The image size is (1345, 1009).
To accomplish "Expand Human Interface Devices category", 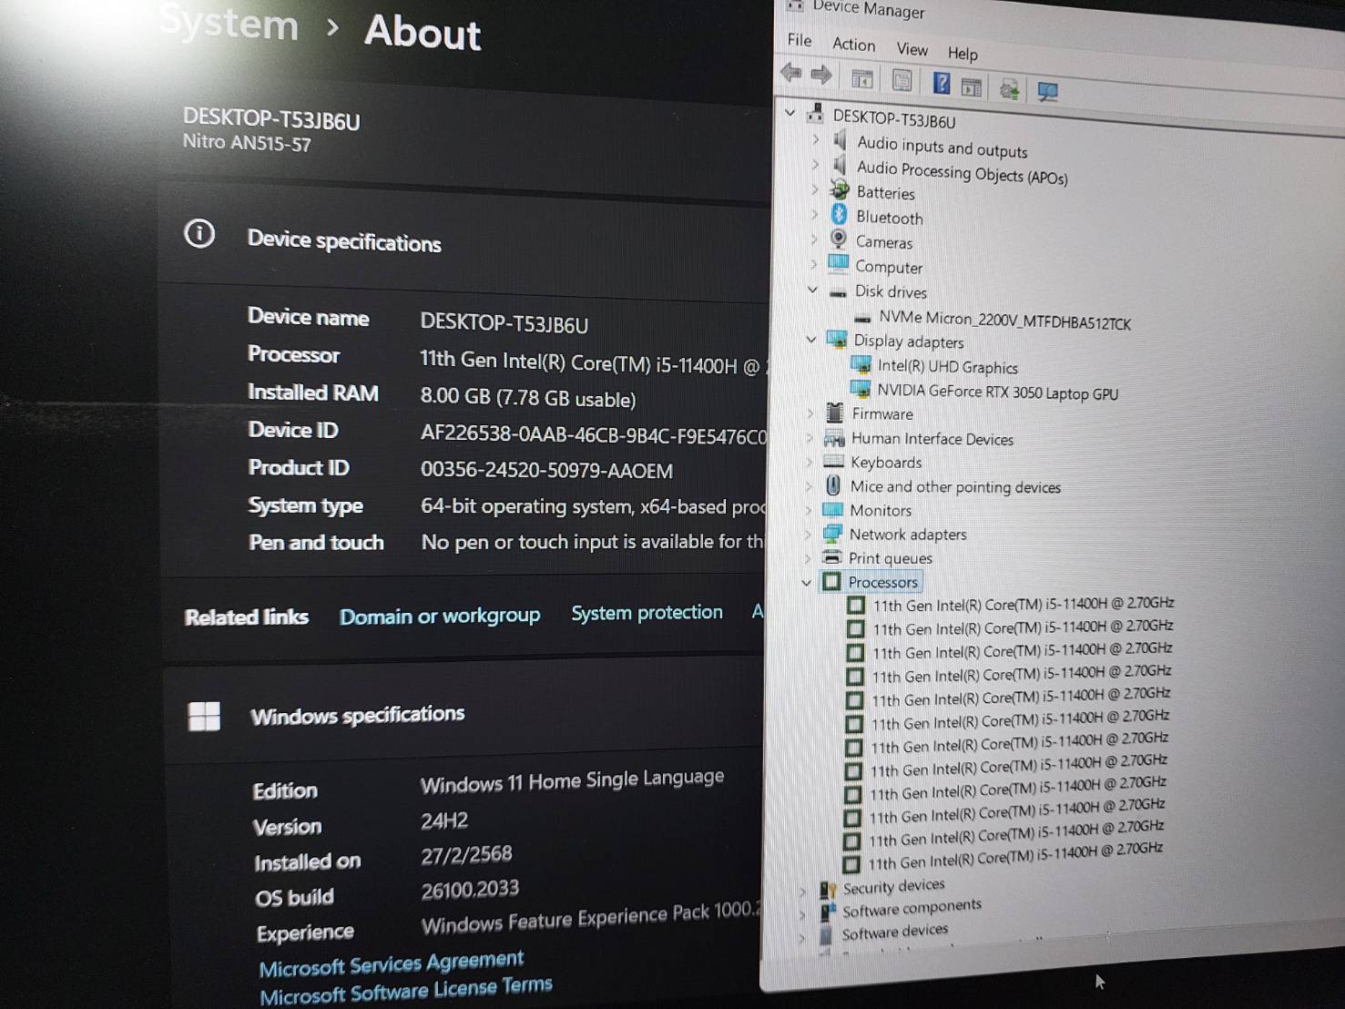I will click(x=810, y=437).
